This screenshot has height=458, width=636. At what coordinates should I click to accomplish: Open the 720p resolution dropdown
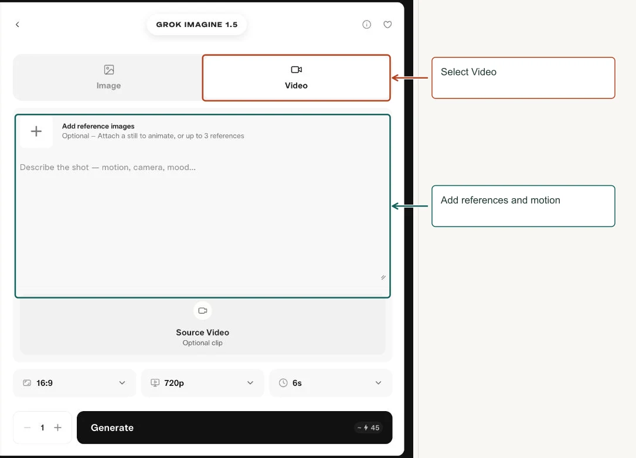click(202, 383)
